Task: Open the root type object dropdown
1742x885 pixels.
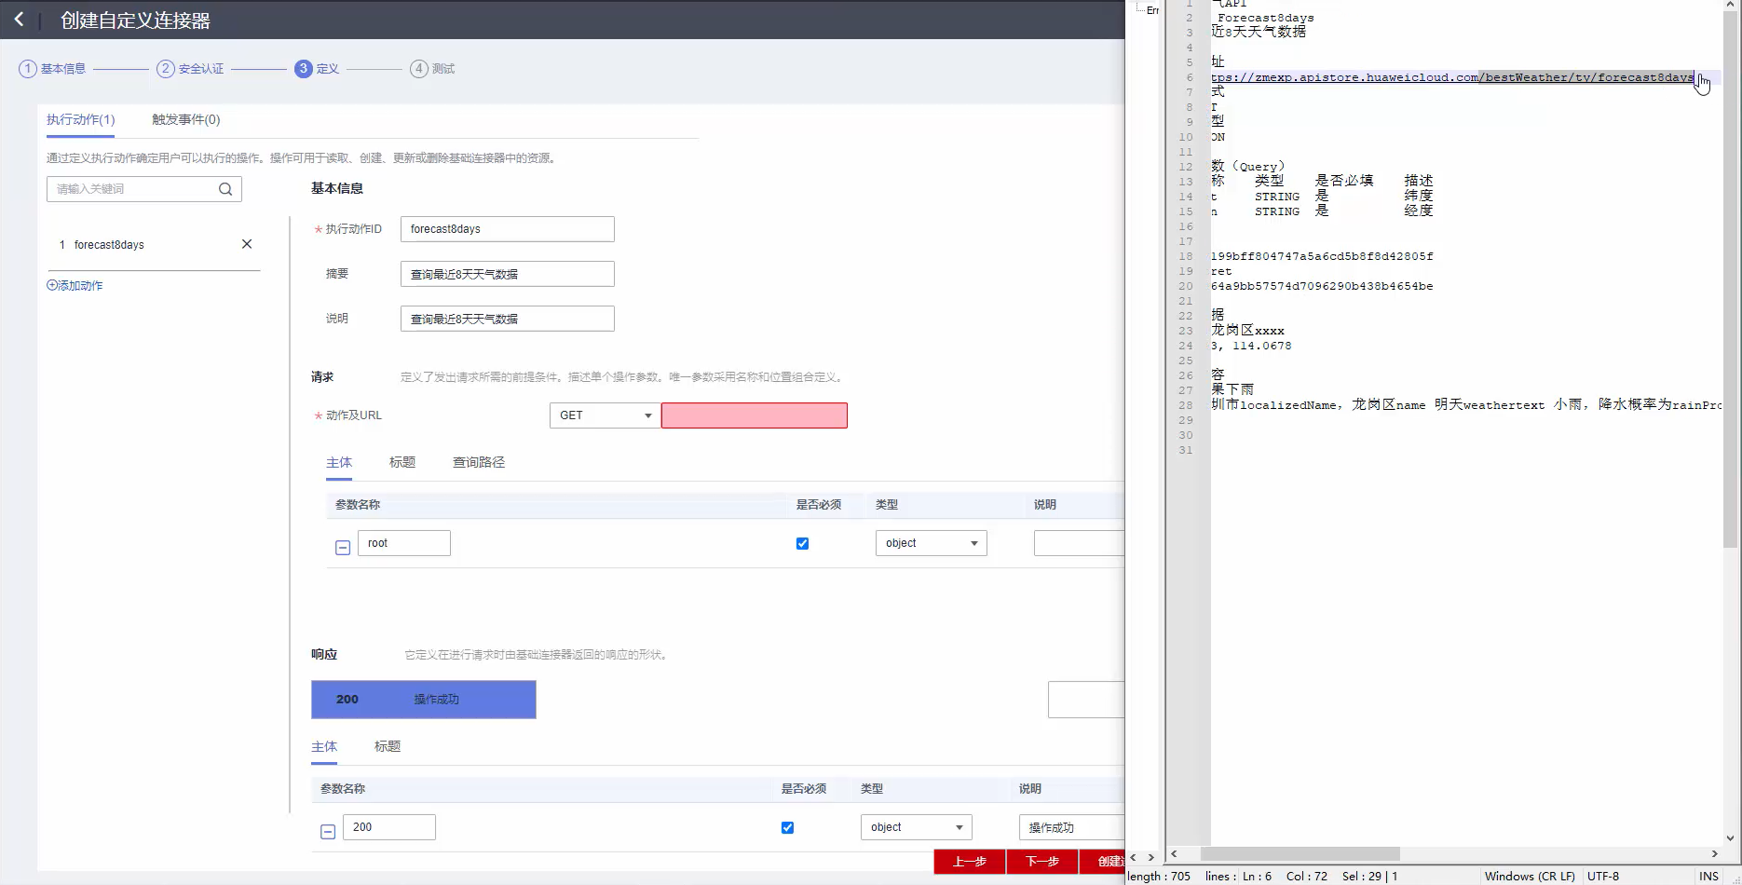Action: [931, 543]
